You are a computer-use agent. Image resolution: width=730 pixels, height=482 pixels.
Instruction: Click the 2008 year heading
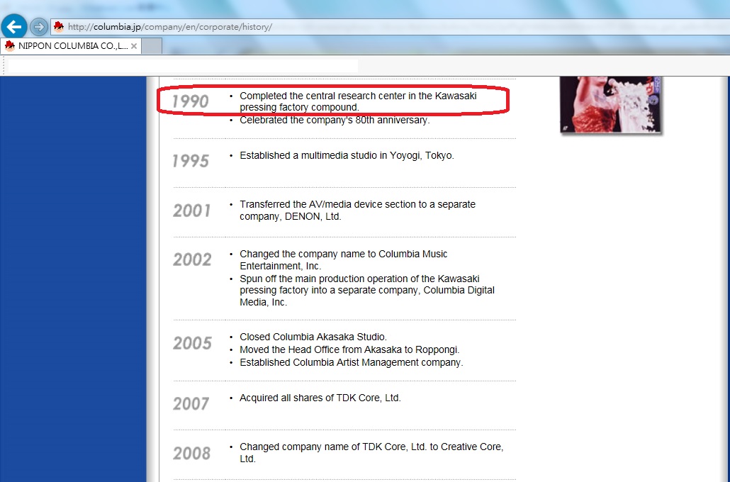[x=192, y=453]
